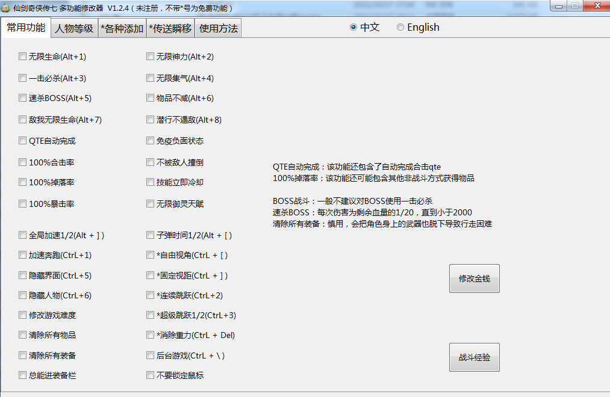Check 全局加速1/2(Alt + ]) option
Image resolution: width=610 pixels, height=397 pixels.
tap(22, 235)
